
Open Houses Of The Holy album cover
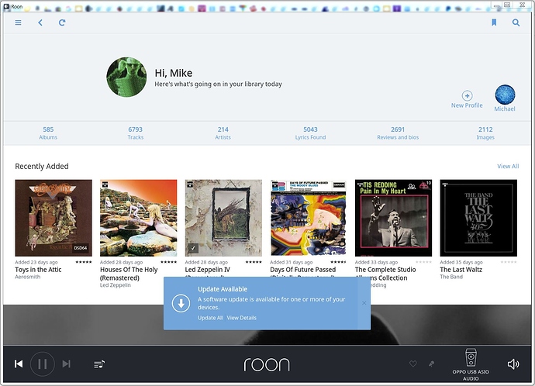coord(139,218)
